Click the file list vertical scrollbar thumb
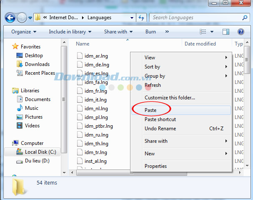The image size is (253, 200). pyautogui.click(x=247, y=60)
